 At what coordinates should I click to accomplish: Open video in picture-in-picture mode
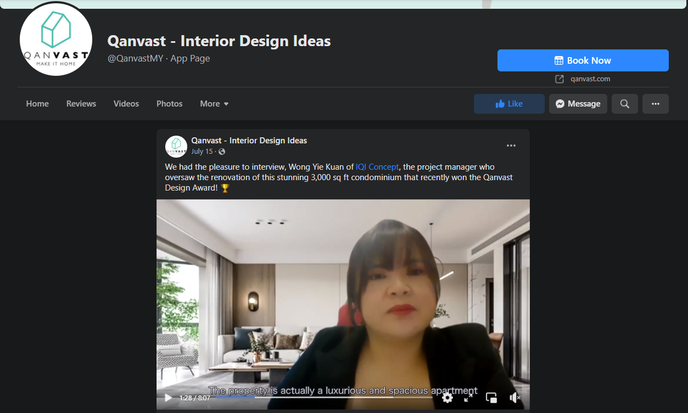click(x=491, y=398)
